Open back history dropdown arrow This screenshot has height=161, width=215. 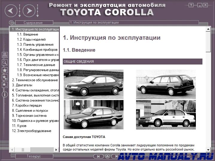pyautogui.click(x=20, y=11)
